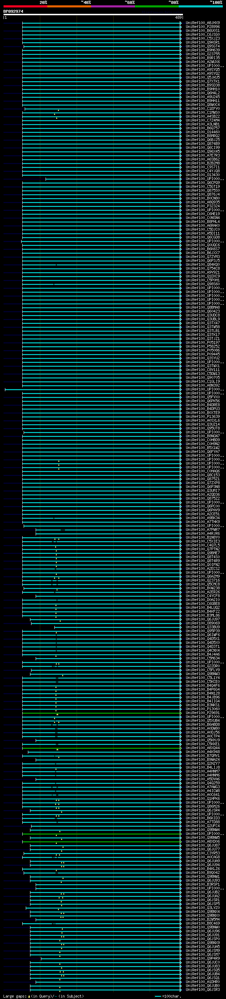Click the purple ~60% color legend segment
The width and height of the screenshot is (226, 999).
coord(113,6)
